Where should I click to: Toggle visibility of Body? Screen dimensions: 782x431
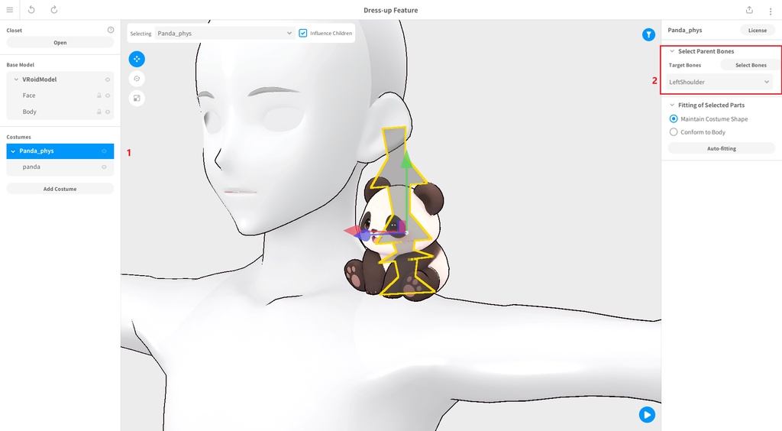tap(107, 112)
